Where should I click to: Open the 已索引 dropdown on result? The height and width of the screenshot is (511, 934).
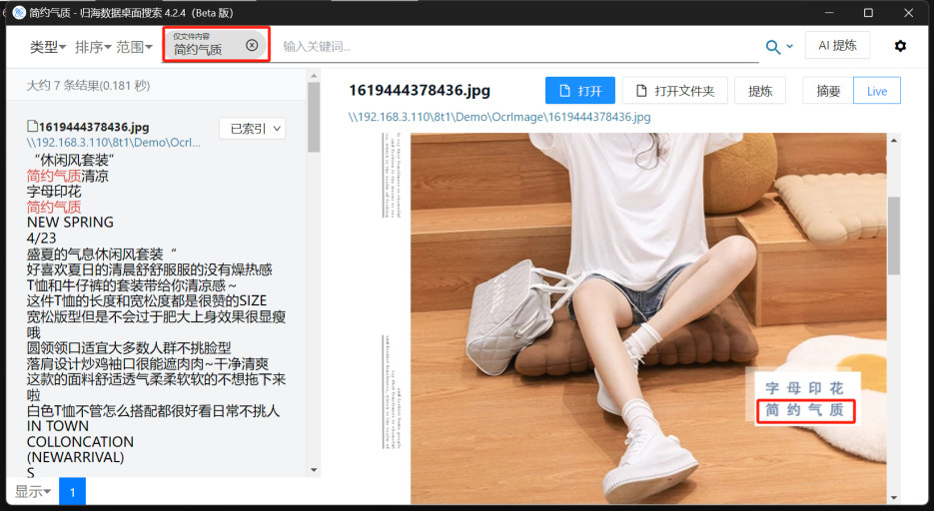(x=252, y=128)
